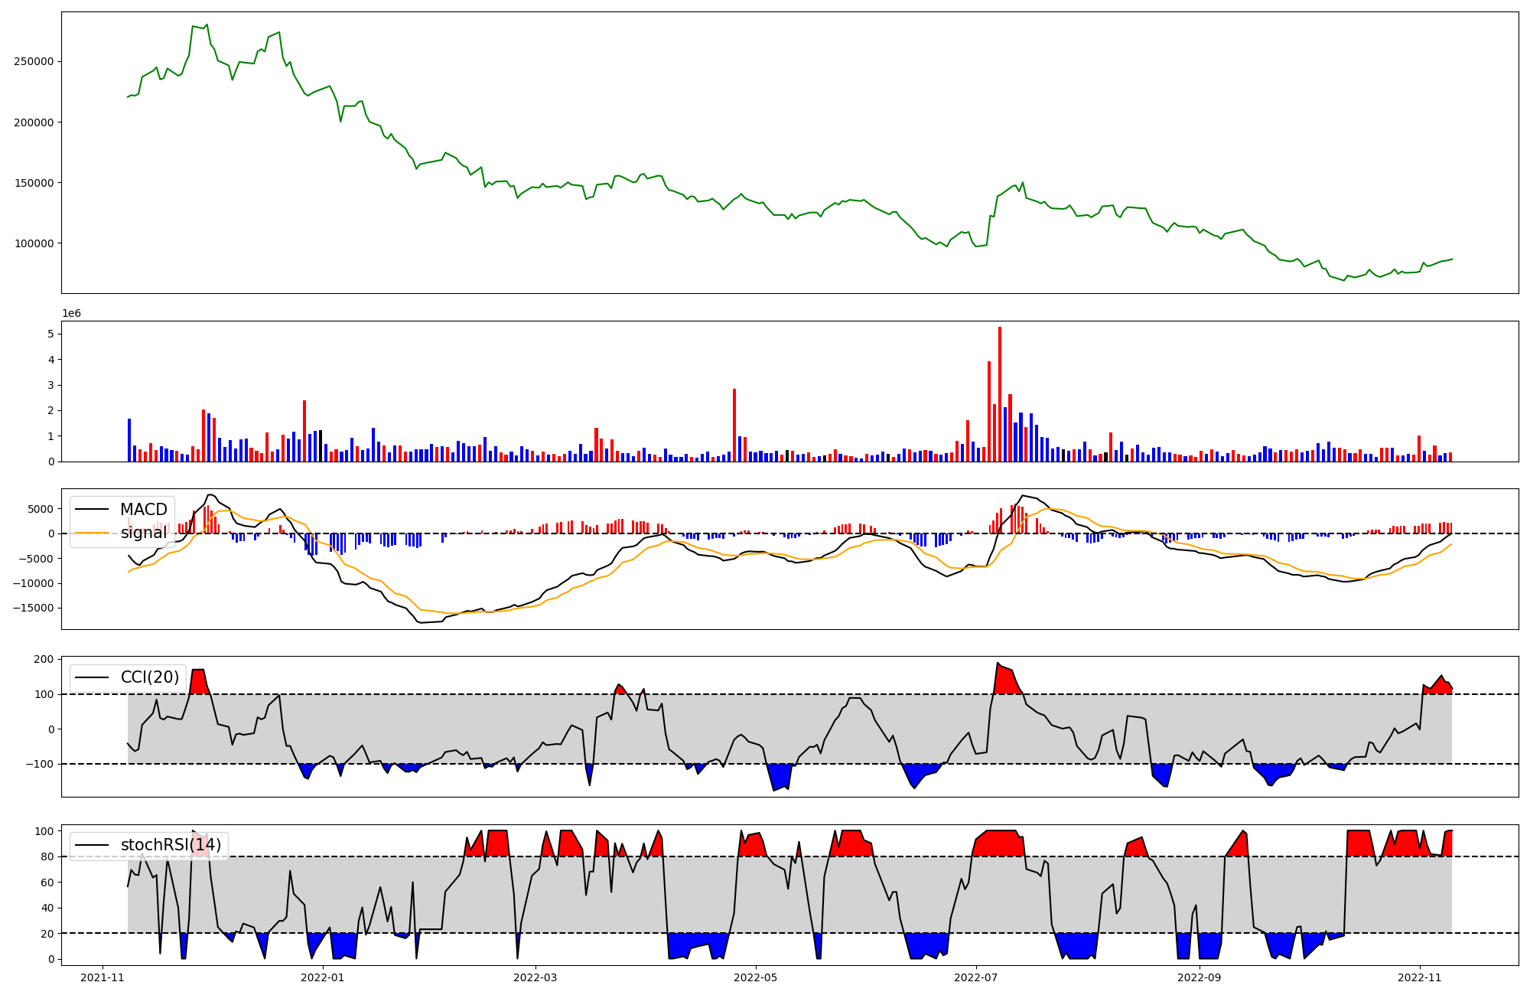Click the 250000 price axis tick label
Image resolution: width=1530 pixels, height=995 pixels.
(34, 62)
